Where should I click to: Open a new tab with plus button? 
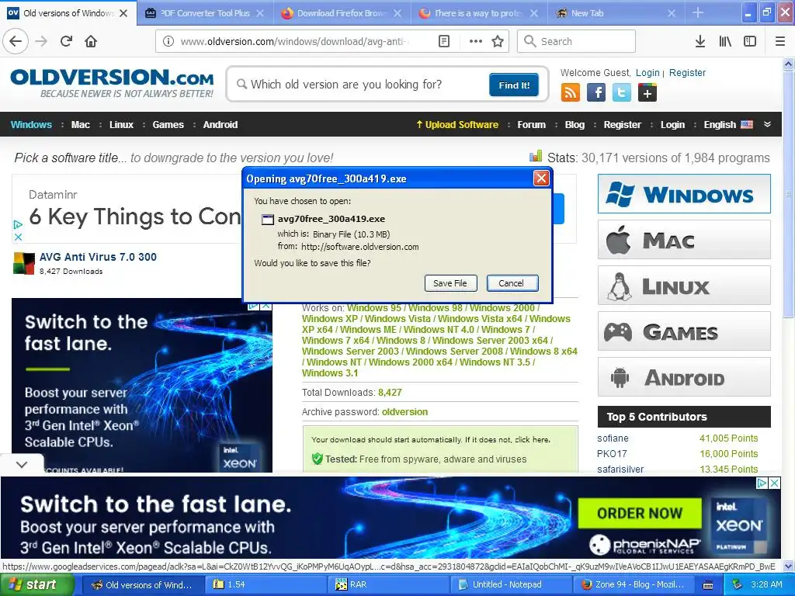[698, 12]
